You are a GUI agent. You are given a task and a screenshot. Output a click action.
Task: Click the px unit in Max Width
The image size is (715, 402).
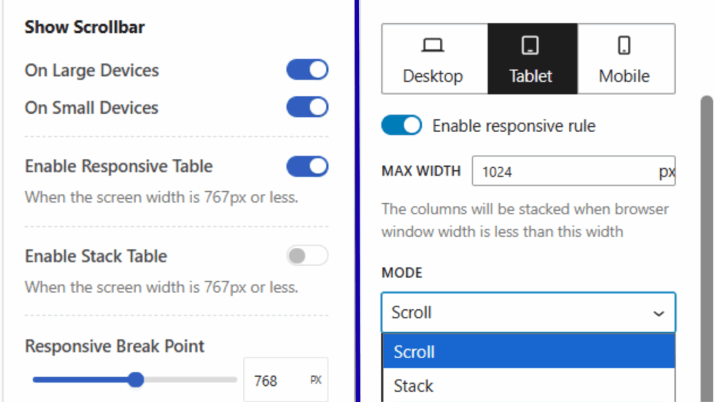pos(666,172)
